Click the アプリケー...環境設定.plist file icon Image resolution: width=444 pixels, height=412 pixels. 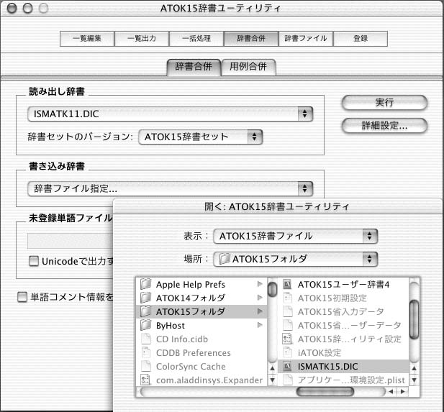[288, 380]
